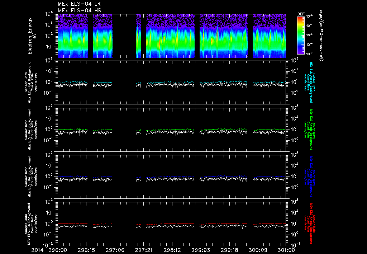Screen dimensions: 367x254
Task: Click the left axis label of cyan-trace panel
Action: point(31,83)
